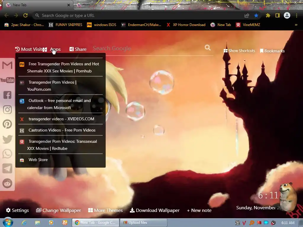Select the New Tab - Google Chrome taskbar button

tap(96, 223)
